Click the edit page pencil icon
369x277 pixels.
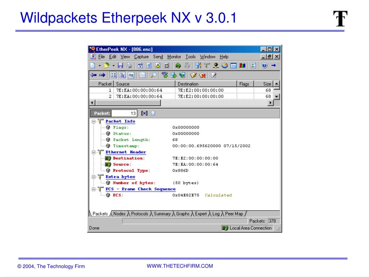point(214,75)
